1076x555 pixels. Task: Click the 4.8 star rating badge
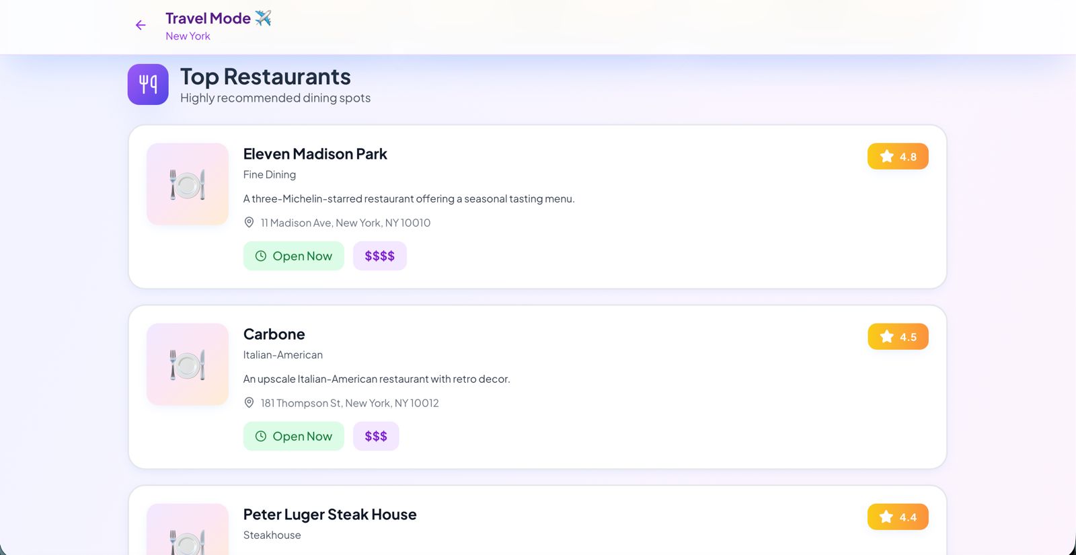[x=898, y=156]
